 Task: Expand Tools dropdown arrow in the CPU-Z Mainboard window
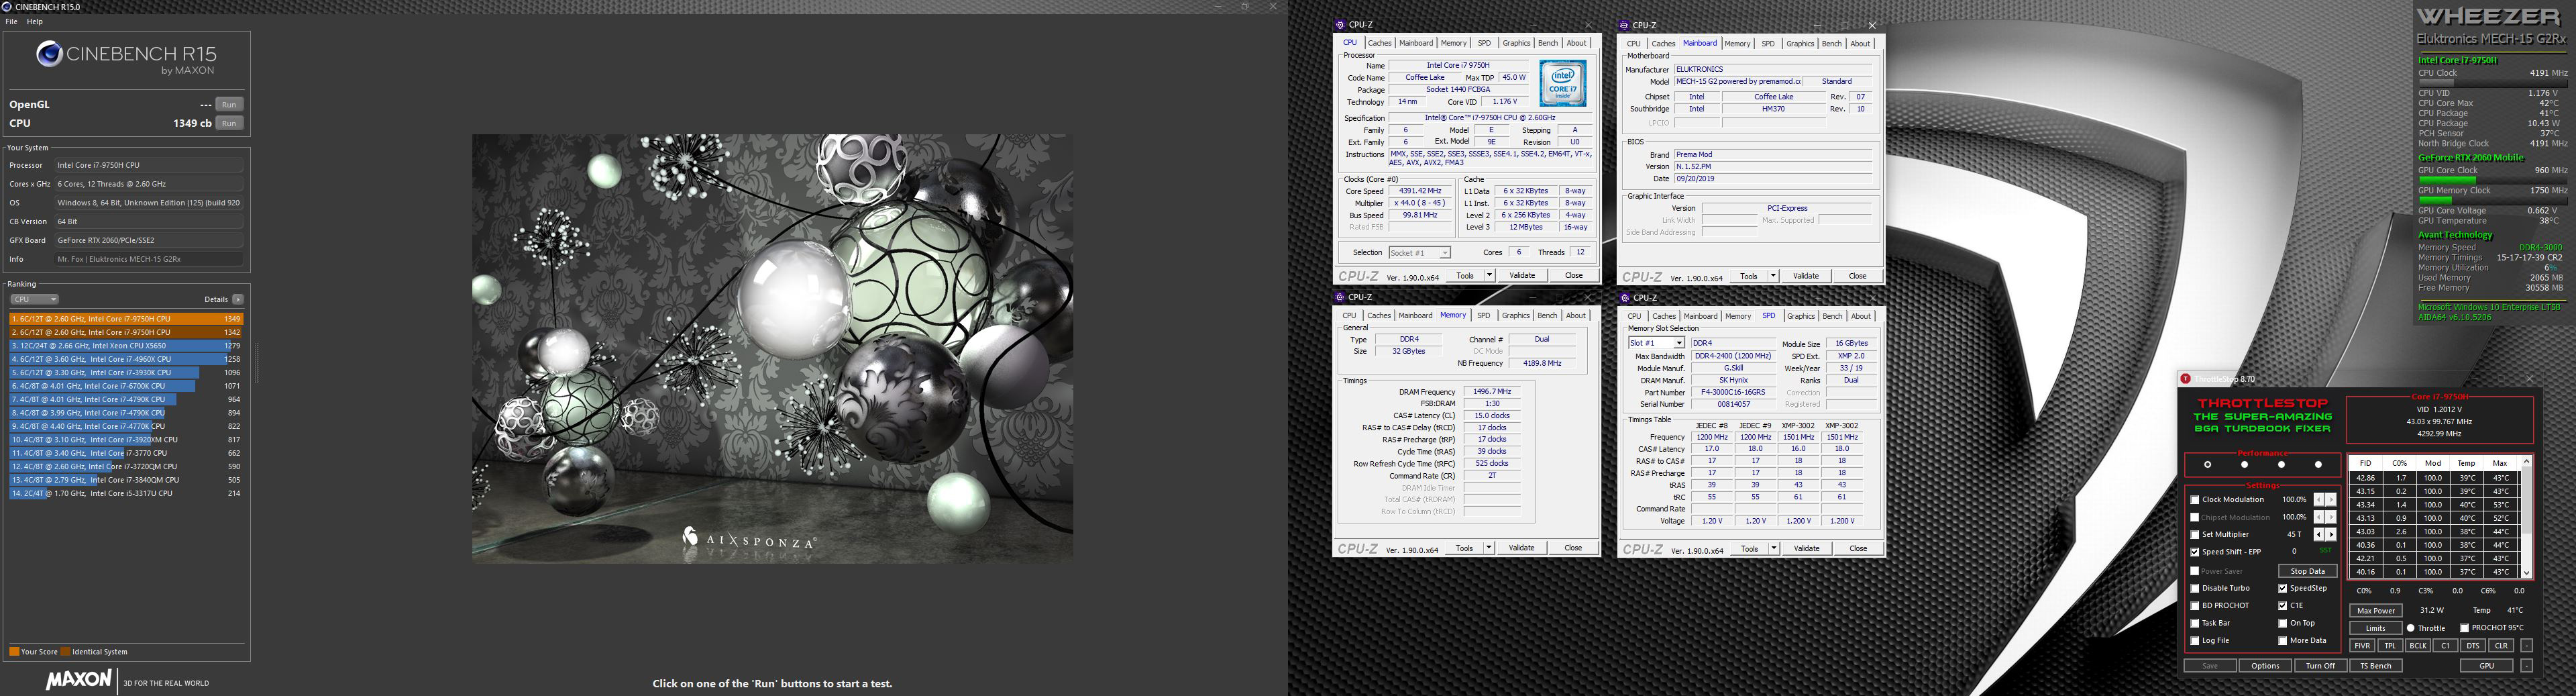1773,275
